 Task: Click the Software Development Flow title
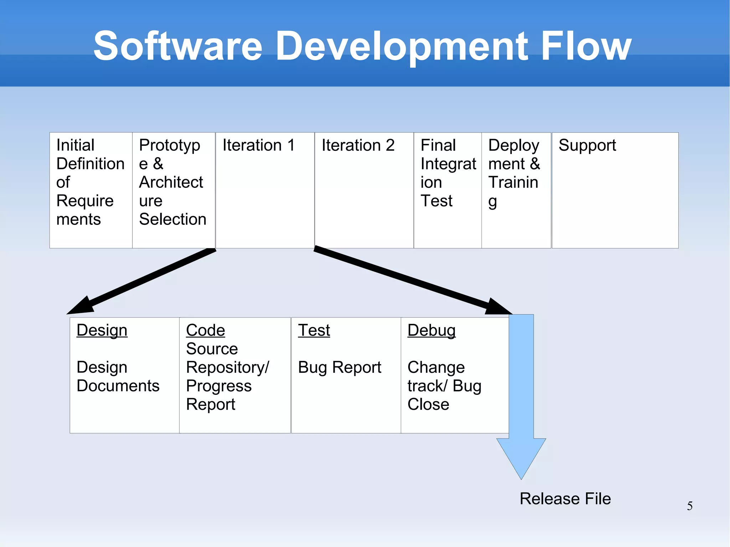pyautogui.click(x=362, y=46)
